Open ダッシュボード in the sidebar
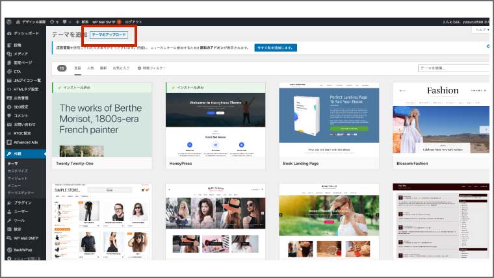 tap(26, 33)
